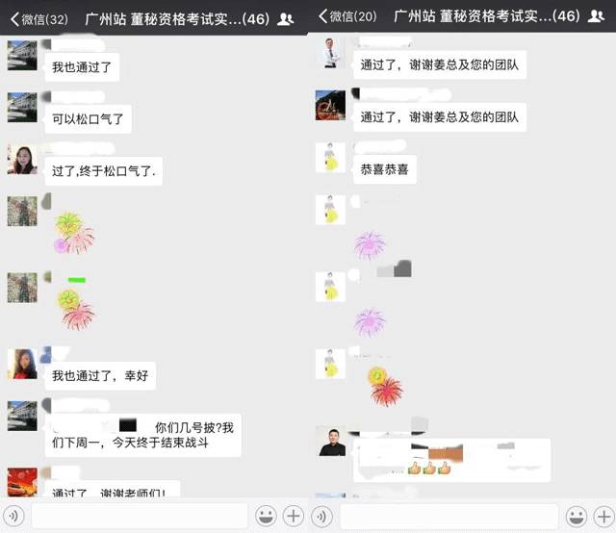Viewport: 616px width, 533px height.
Task: Open group members icon in right chat header
Action: point(596,15)
